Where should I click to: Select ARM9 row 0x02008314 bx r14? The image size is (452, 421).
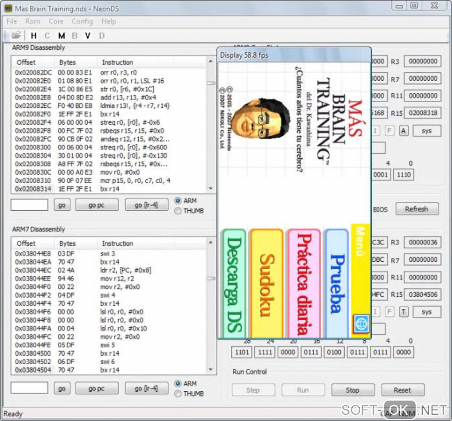(x=109, y=189)
